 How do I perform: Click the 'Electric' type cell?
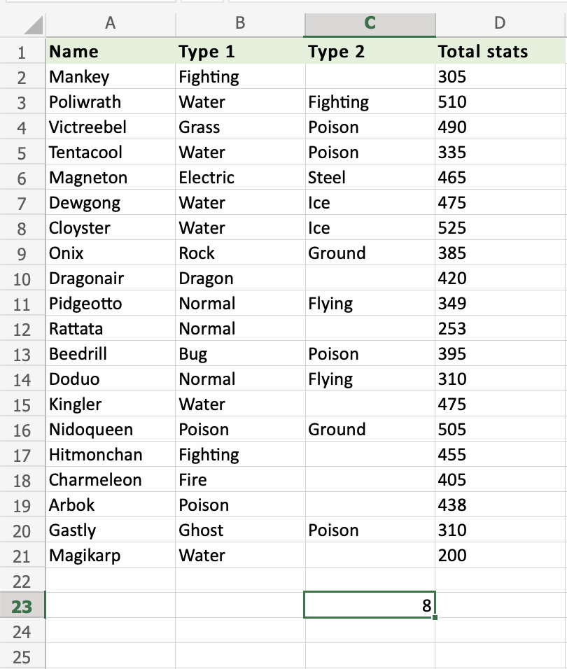tap(240, 178)
